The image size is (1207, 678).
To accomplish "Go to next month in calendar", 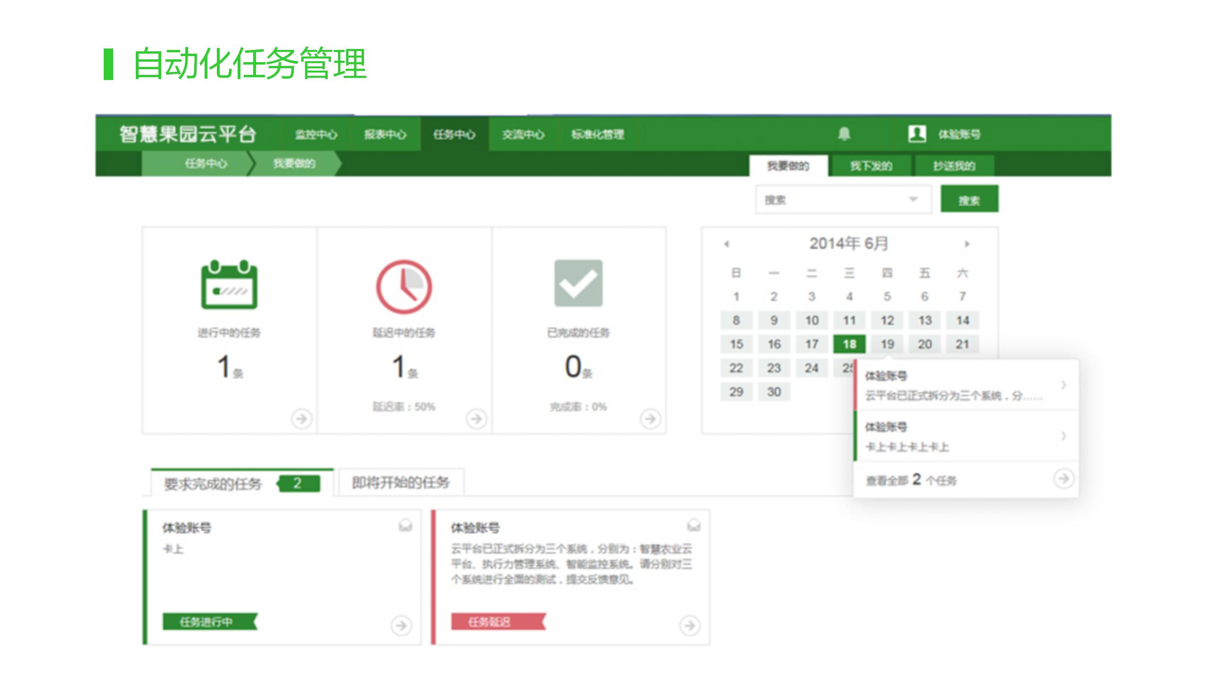I will tap(967, 244).
